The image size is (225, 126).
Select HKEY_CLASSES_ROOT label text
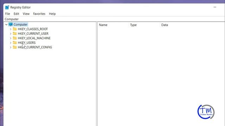click(x=33, y=29)
